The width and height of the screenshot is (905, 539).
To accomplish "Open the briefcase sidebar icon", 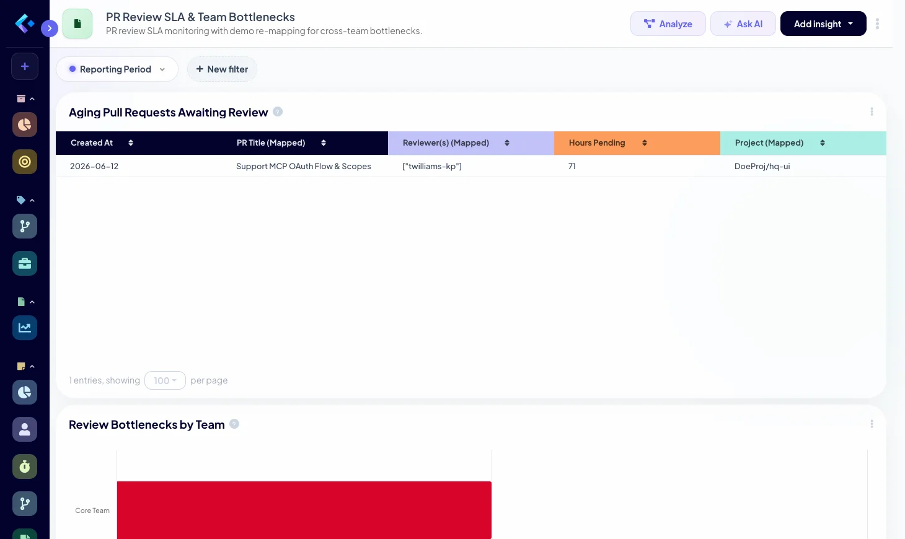I will coord(25,263).
